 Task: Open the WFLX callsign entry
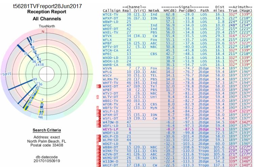(108, 40)
